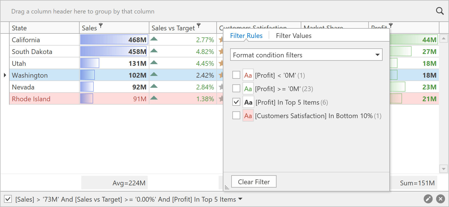The image size is (449, 207).
Task: Enable the Customers Satisfaction Bottom 10% rule
Action: point(236,116)
